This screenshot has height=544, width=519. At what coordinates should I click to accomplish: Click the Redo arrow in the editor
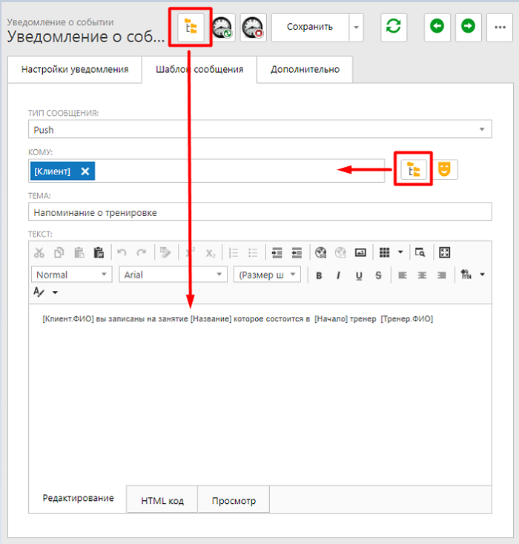click(x=142, y=252)
